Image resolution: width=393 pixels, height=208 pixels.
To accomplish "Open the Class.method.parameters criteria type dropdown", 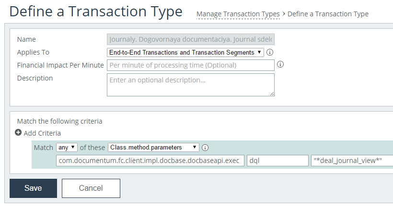I will pos(153,148).
